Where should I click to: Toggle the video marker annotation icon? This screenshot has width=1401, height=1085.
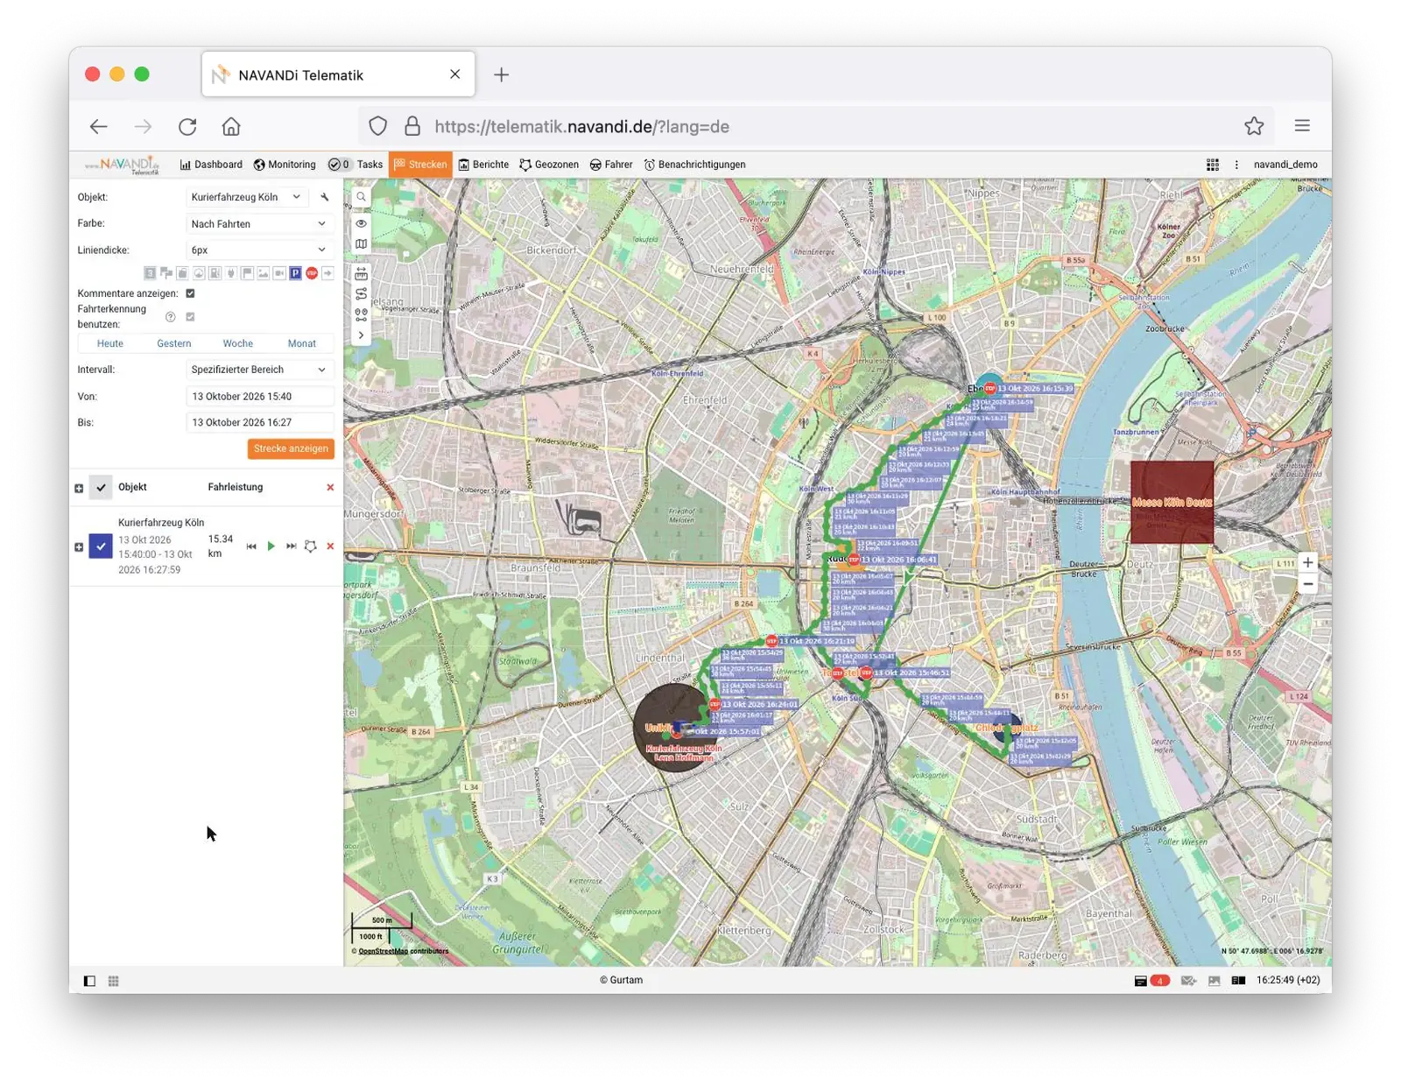click(x=279, y=273)
